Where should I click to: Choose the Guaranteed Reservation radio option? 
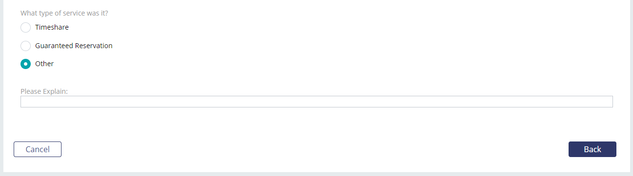coord(25,46)
